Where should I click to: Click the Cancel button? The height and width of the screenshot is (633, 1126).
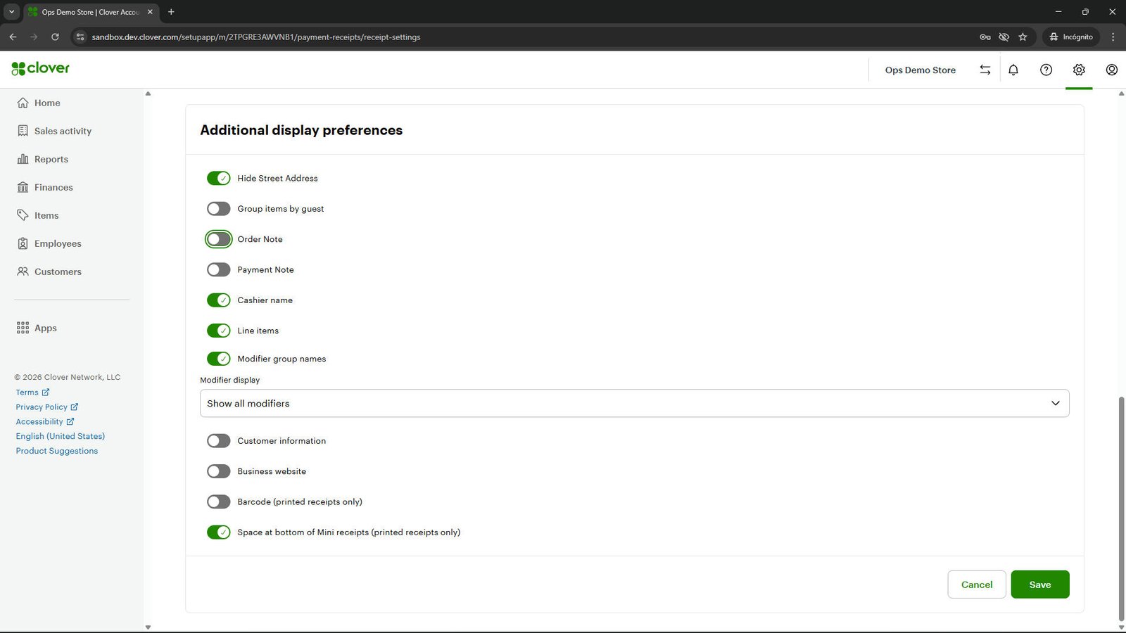[977, 584]
